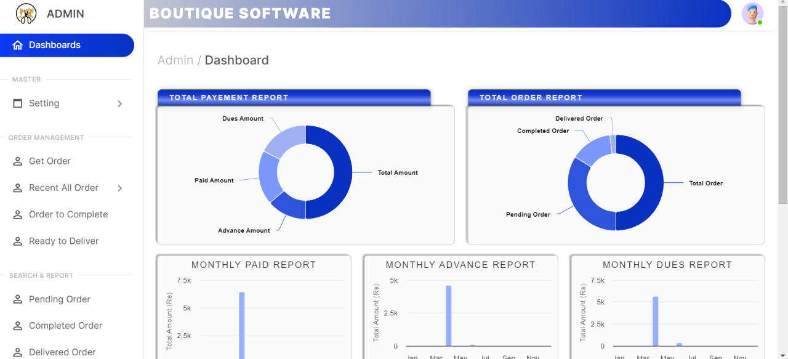Viewport: 788px width, 359px height.
Task: Select the Get Order person icon
Action: (x=18, y=161)
